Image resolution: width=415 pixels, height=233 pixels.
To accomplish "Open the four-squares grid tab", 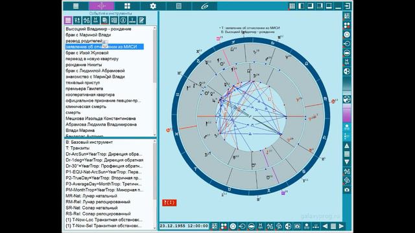I will click(127, 6).
